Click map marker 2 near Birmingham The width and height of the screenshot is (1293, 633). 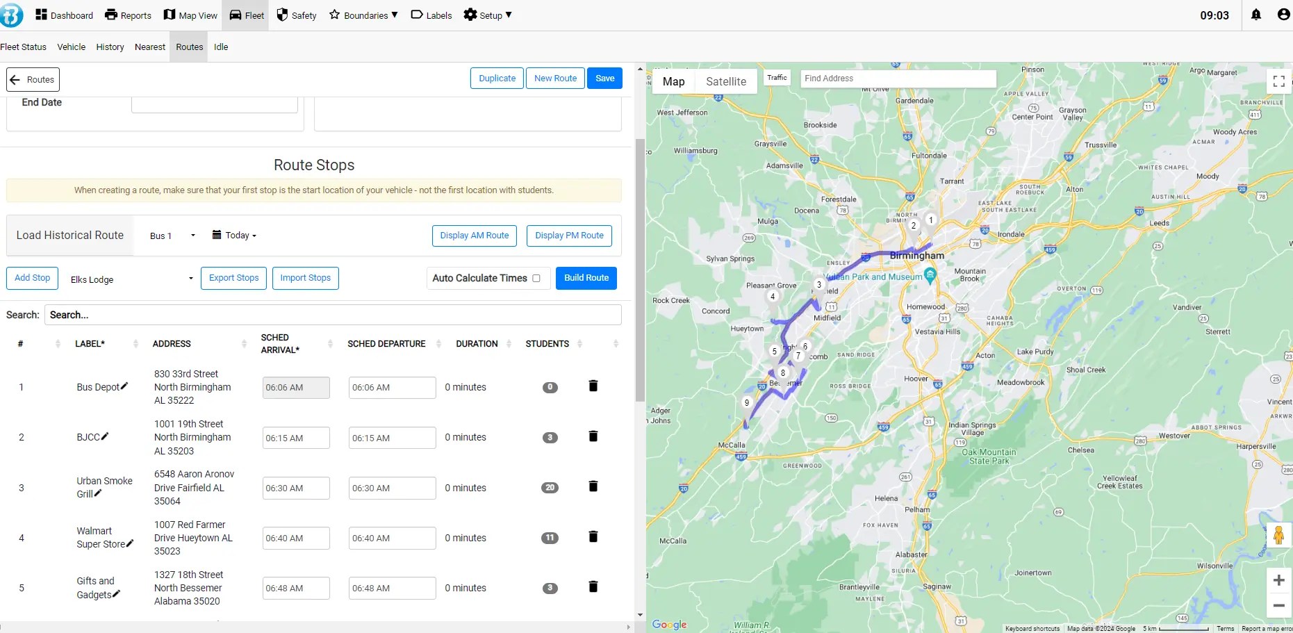pyautogui.click(x=914, y=227)
